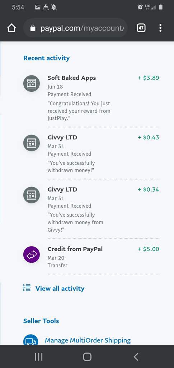Open the Givvy LTD $0.34 transaction
174x368 pixels.
(91, 210)
